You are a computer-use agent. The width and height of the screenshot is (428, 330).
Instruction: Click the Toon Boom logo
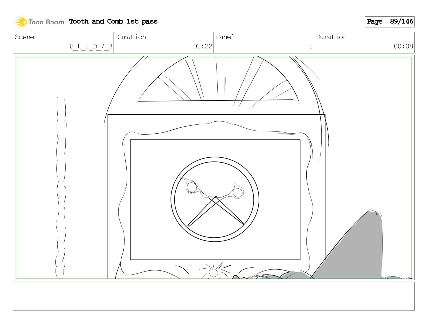coord(39,22)
